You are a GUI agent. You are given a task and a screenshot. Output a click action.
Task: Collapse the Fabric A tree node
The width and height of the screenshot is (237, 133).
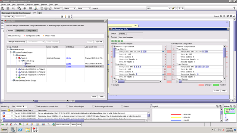[17, 58]
